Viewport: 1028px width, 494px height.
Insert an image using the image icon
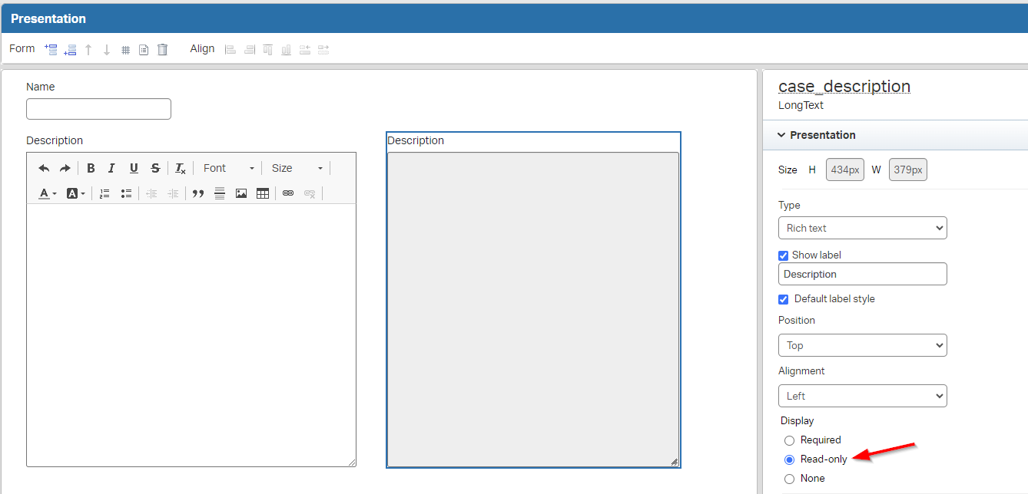click(x=241, y=193)
